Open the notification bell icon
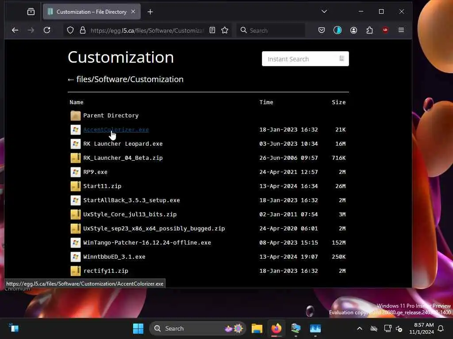The height and width of the screenshot is (339, 453). [x=441, y=328]
